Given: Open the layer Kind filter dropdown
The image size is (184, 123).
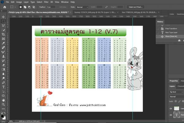Looking at the screenshot, I should click(176, 92).
